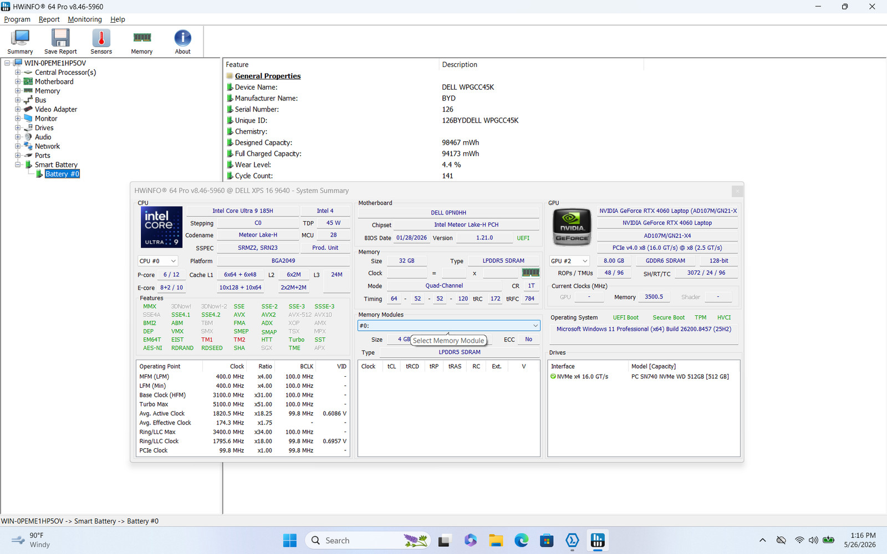The width and height of the screenshot is (887, 554).
Task: Click the NVIDIA GeForce logo
Action: click(572, 227)
